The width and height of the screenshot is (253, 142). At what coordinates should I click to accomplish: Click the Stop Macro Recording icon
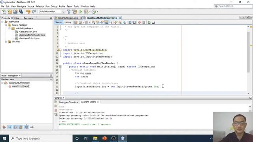(144, 22)
